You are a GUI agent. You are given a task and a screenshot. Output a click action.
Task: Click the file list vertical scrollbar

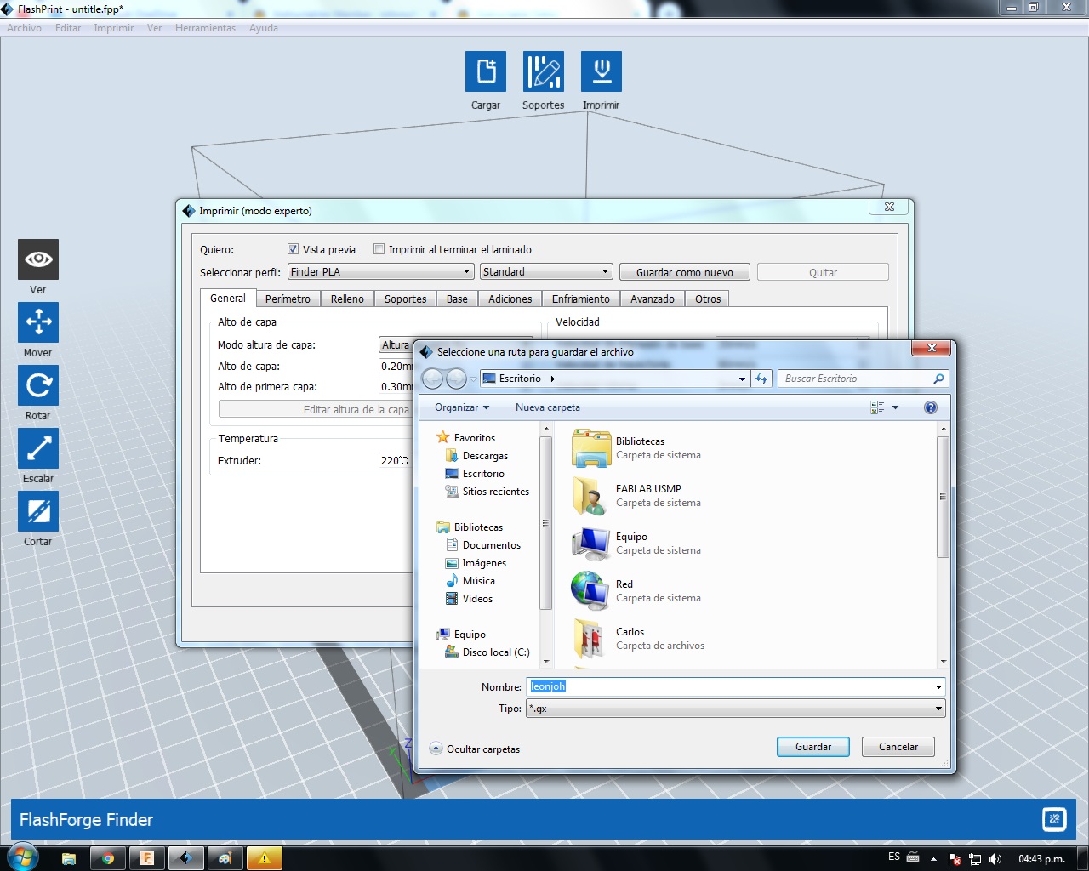point(943,498)
